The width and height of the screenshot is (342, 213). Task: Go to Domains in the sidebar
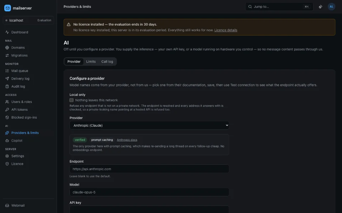(x=28, y=48)
